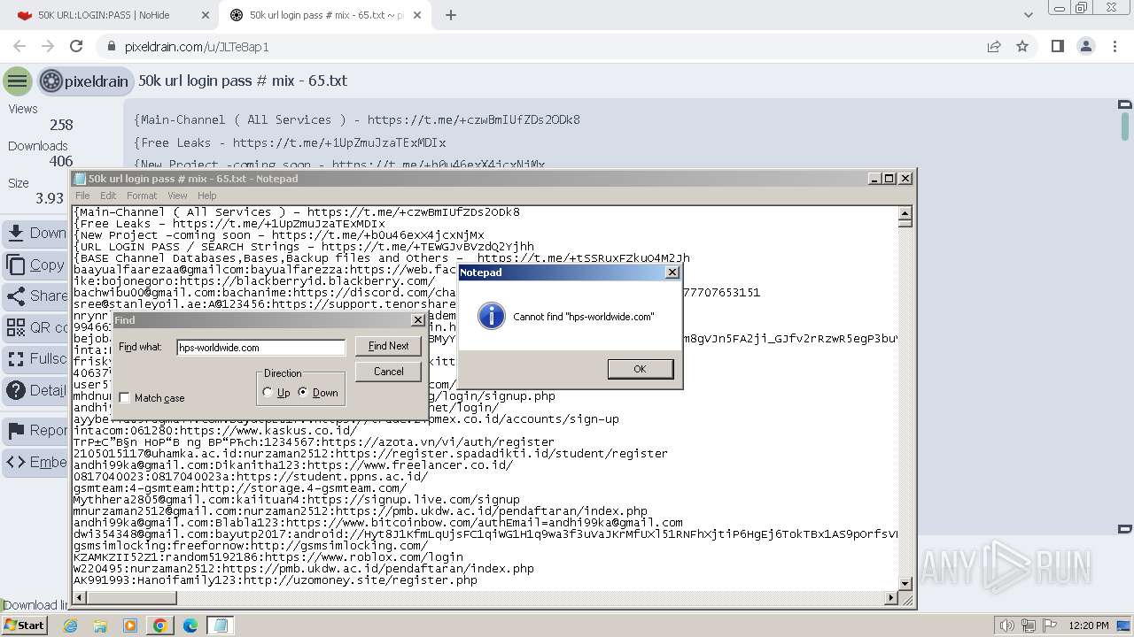
Task: Click Notepad vertical scrollbar up arrow
Action: (x=905, y=213)
